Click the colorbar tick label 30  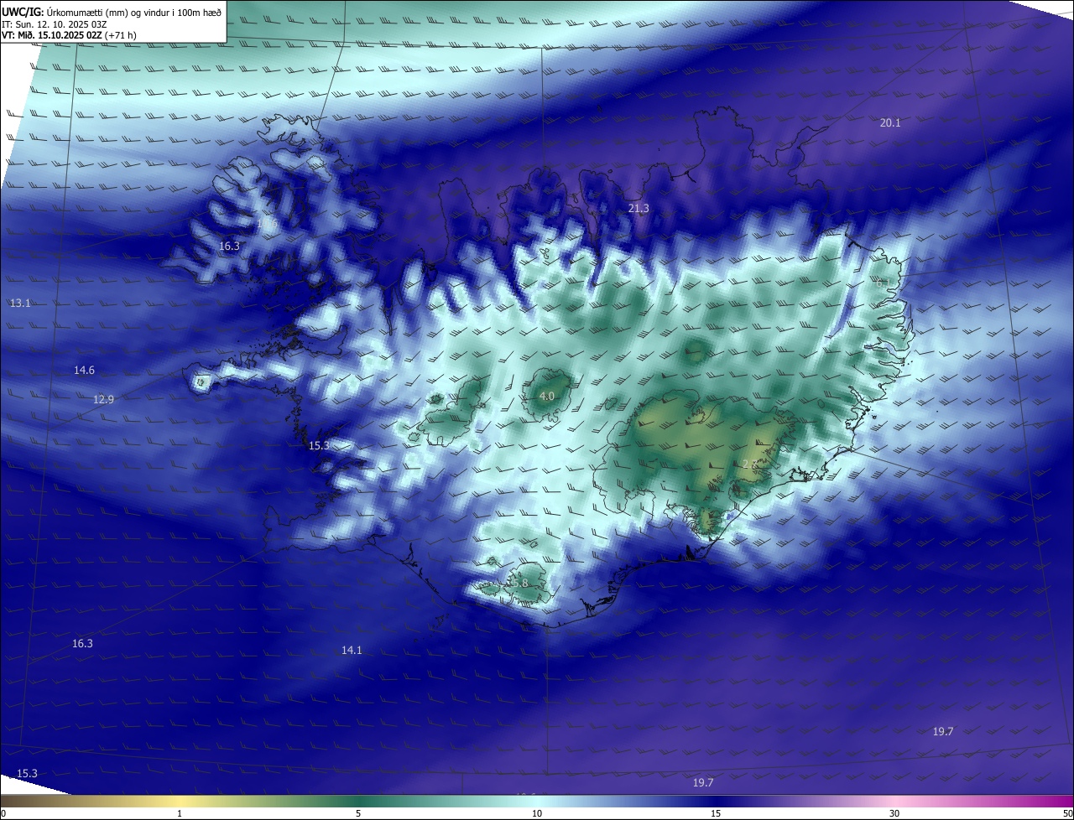[894, 813]
